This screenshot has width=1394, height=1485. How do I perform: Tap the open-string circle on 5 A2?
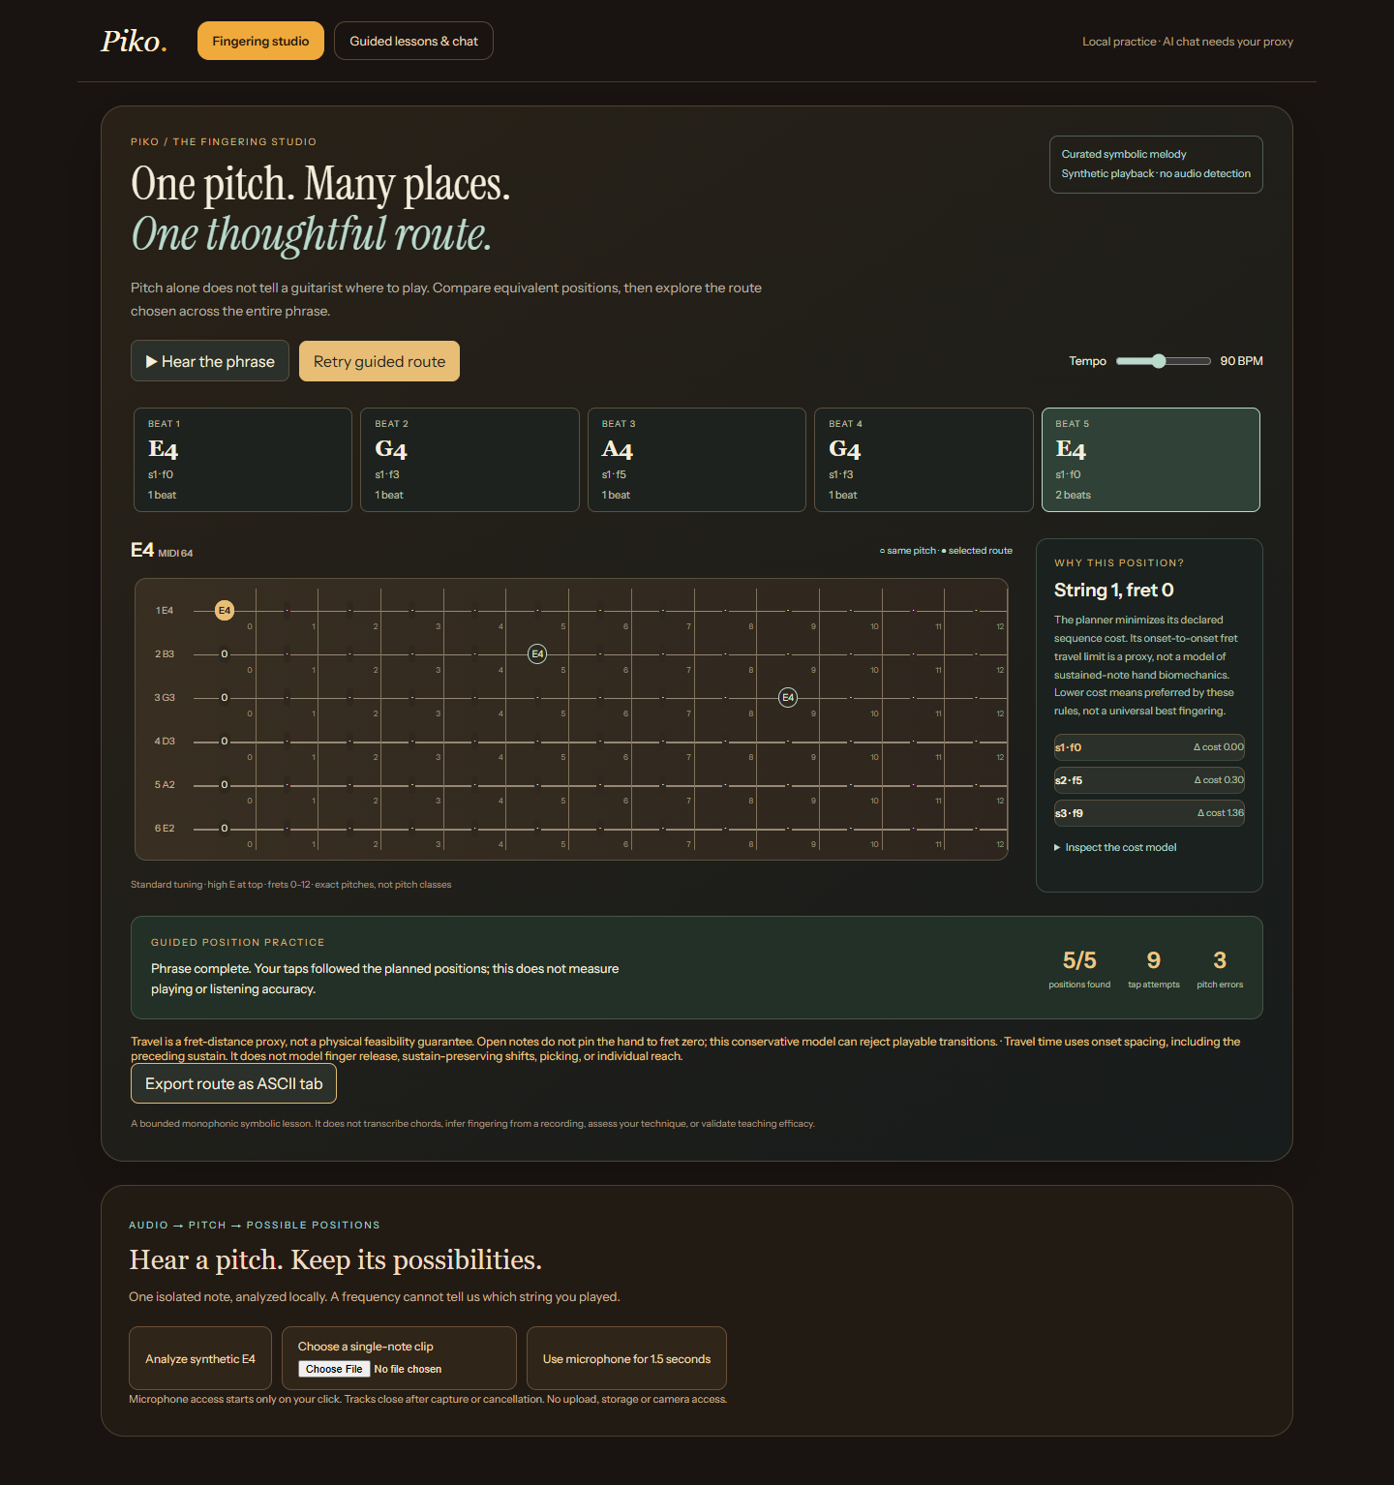click(225, 785)
